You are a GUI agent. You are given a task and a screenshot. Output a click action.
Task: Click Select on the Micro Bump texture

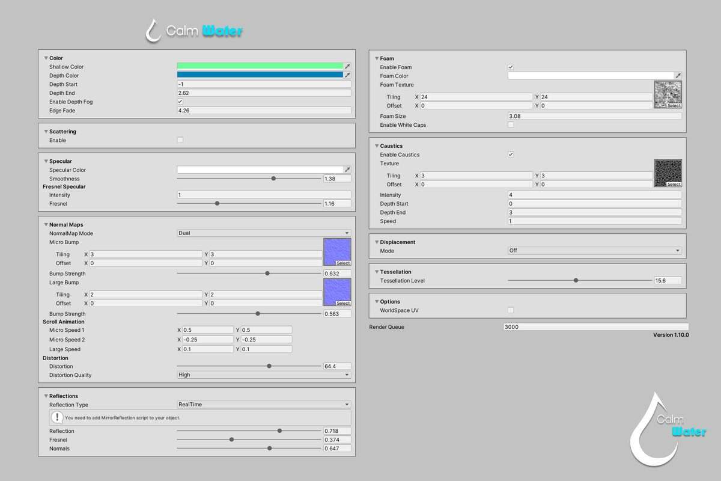(x=343, y=263)
